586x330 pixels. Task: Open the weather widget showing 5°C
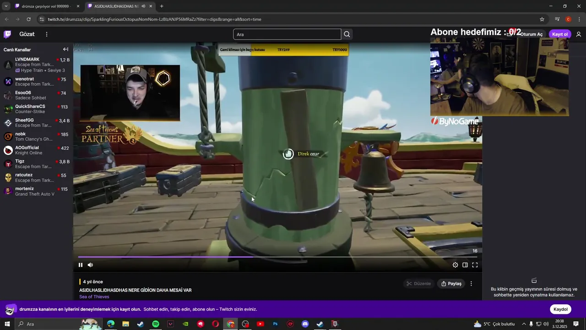click(494, 324)
